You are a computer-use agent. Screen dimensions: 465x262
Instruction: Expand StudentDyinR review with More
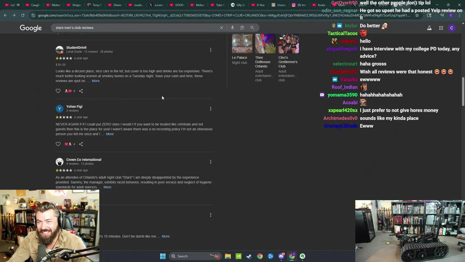(x=96, y=81)
